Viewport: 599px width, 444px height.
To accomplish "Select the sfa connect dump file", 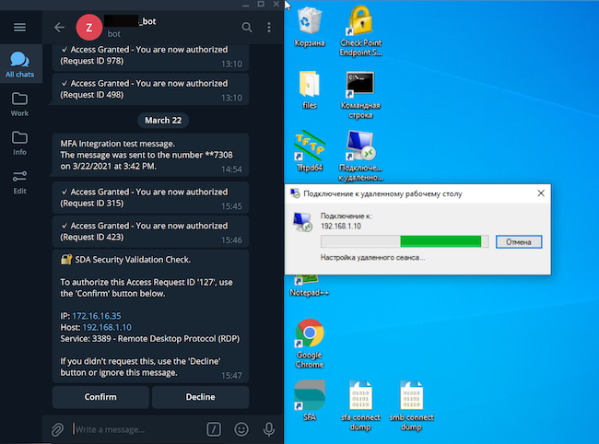I will 360,405.
